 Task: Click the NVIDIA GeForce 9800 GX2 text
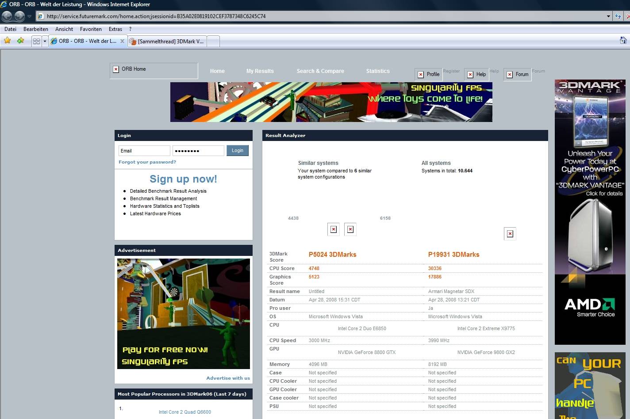click(486, 352)
